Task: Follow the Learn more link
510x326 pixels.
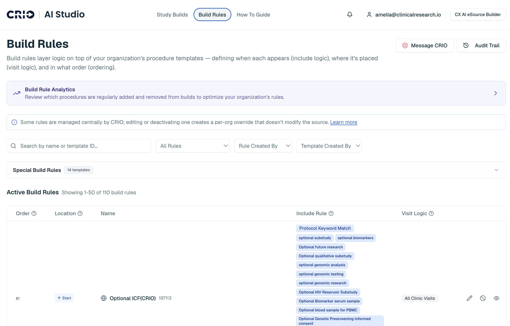Action: tap(343, 122)
